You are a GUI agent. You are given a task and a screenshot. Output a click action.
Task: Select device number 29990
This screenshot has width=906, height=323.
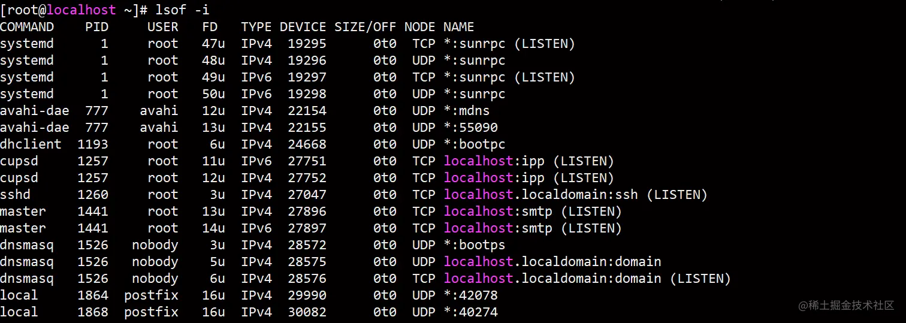click(x=307, y=295)
